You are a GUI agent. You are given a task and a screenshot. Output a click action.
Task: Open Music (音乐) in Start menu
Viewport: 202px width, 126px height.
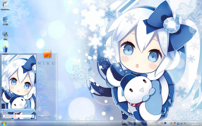pos(40,77)
